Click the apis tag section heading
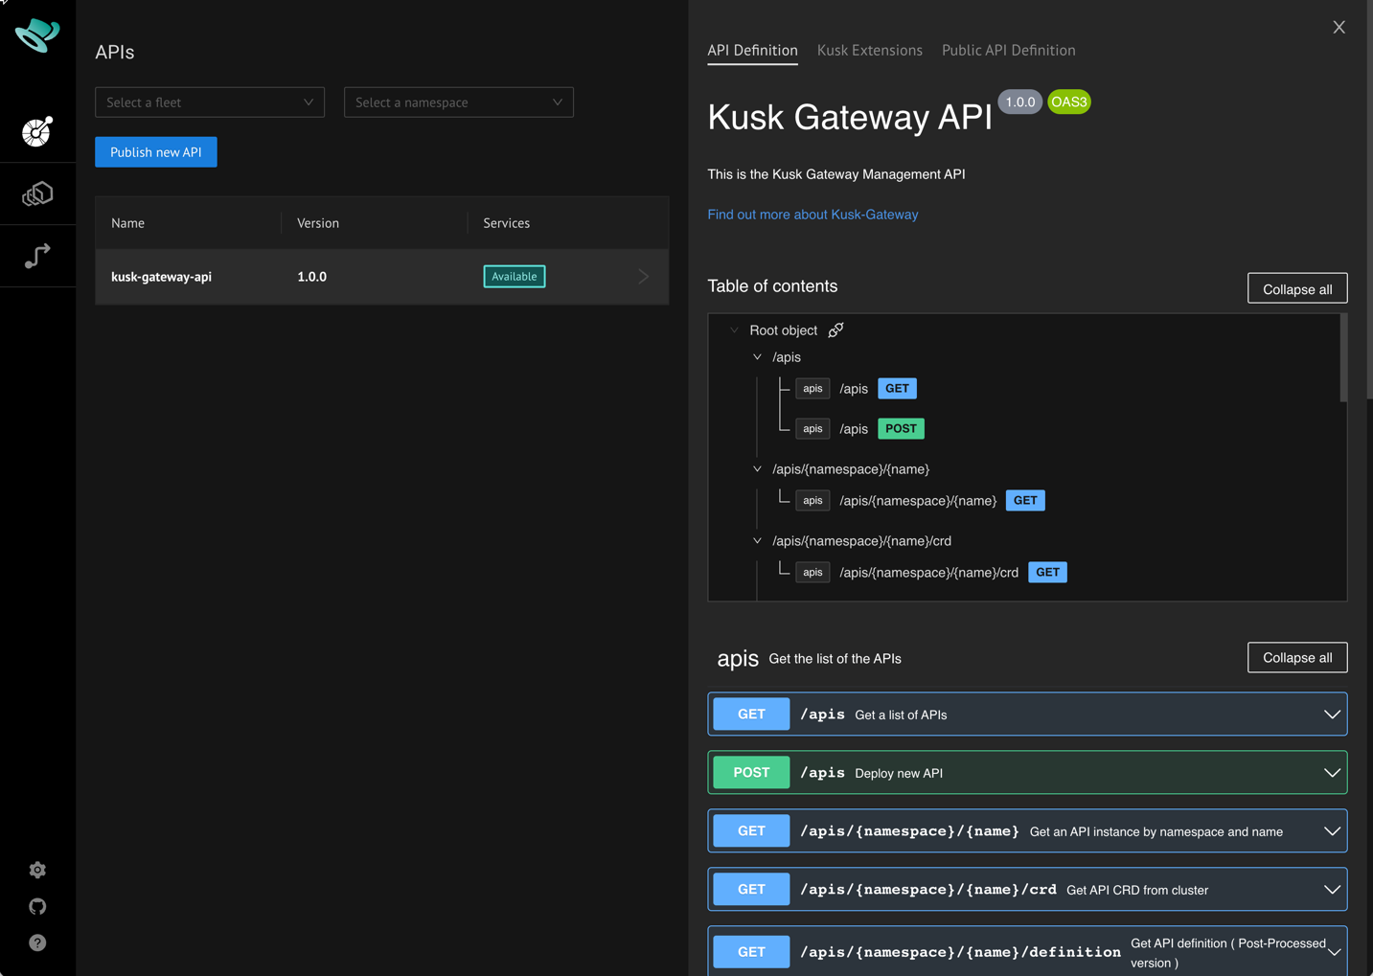Image resolution: width=1373 pixels, height=976 pixels. point(738,659)
